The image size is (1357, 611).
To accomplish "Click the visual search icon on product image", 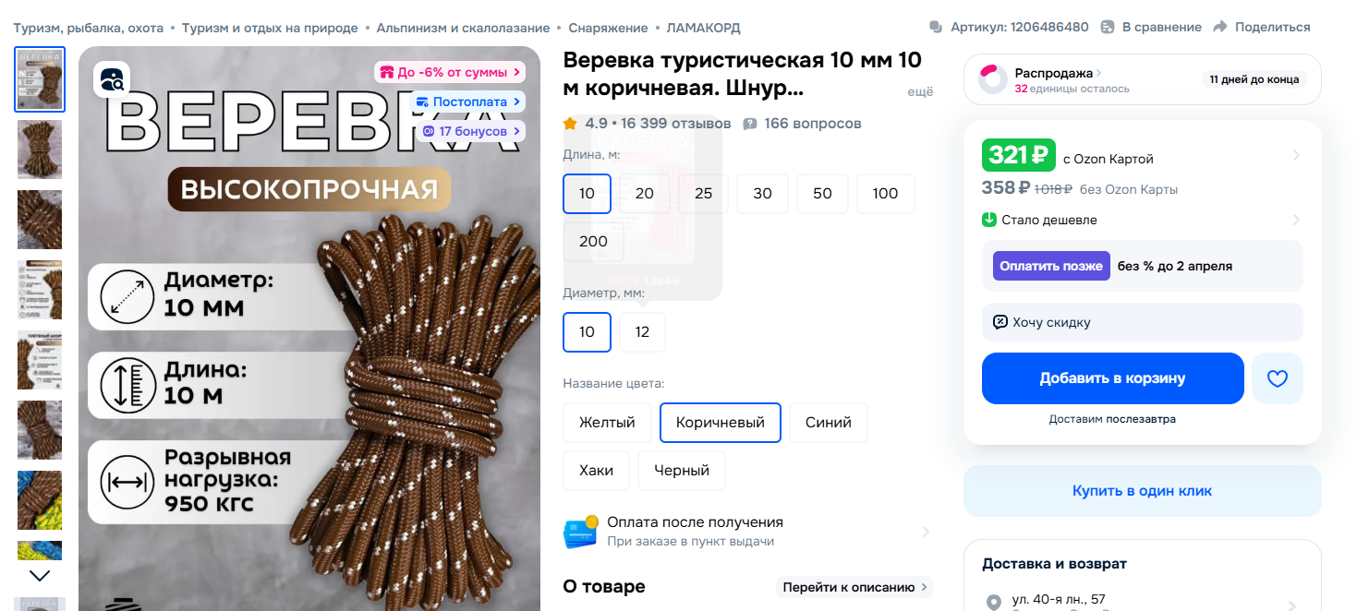I will [112, 79].
